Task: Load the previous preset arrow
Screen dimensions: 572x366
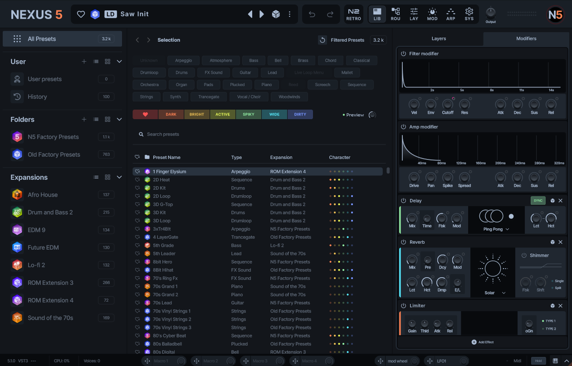Action: coord(250,14)
